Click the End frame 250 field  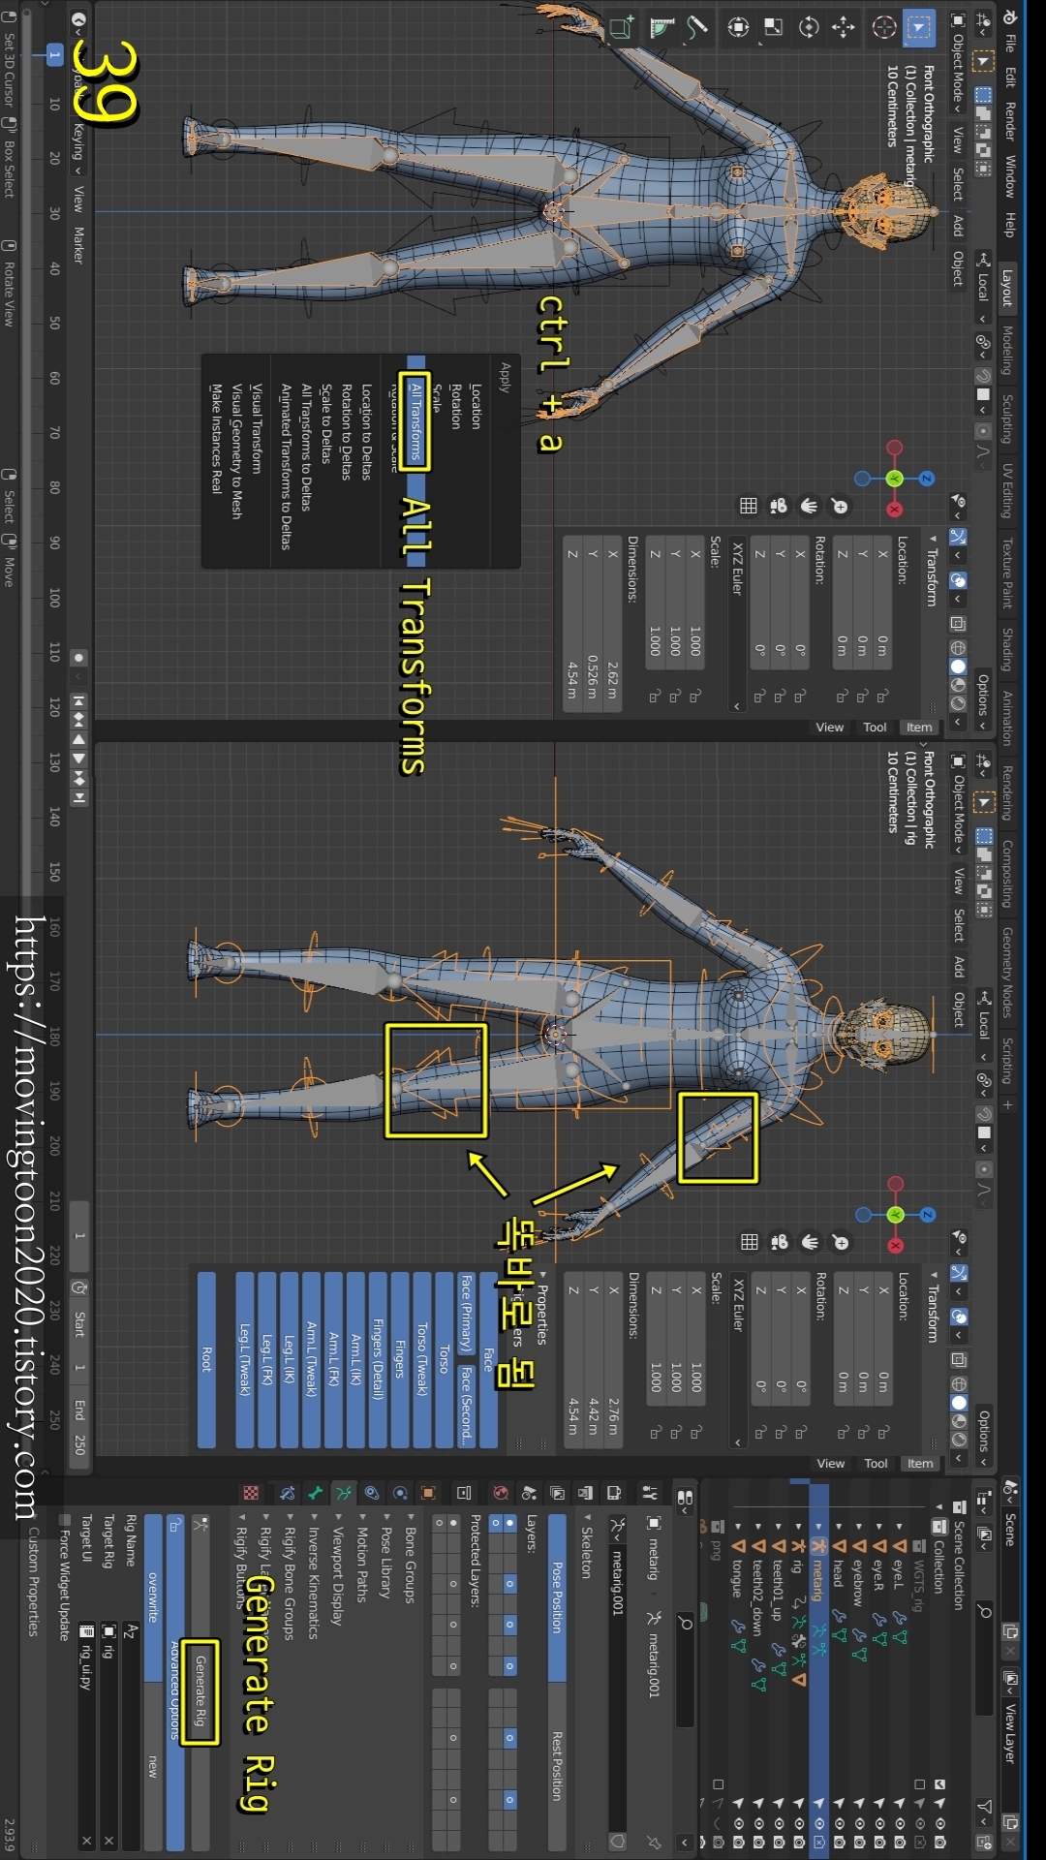tap(79, 1428)
